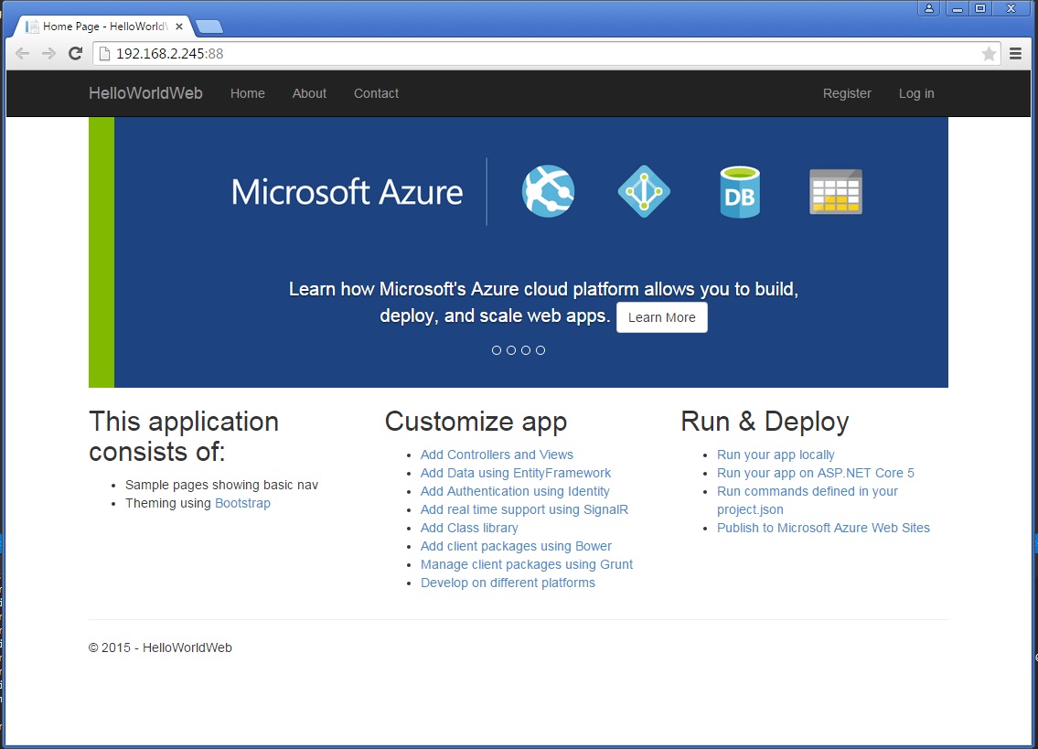Select the second carousel indicator dot
Image resolution: width=1038 pixels, height=749 pixels.
(511, 350)
